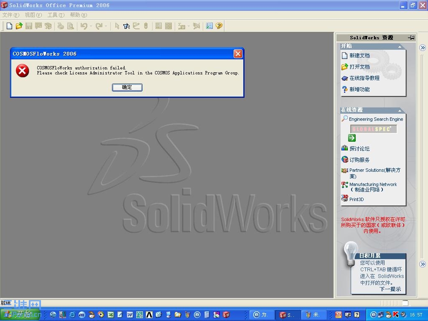428x321 pixels.
Task: Click Internet Explorer quick launch icon
Action: pyautogui.click(x=72, y=315)
